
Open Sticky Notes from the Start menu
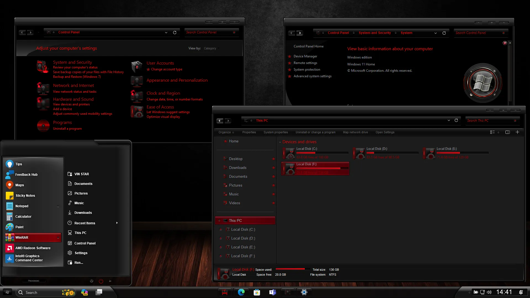[25, 195]
